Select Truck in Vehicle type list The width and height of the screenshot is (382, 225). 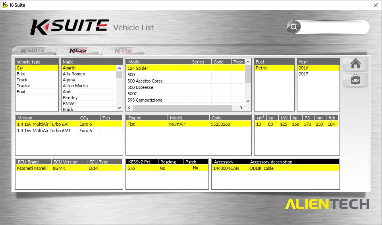(22, 80)
